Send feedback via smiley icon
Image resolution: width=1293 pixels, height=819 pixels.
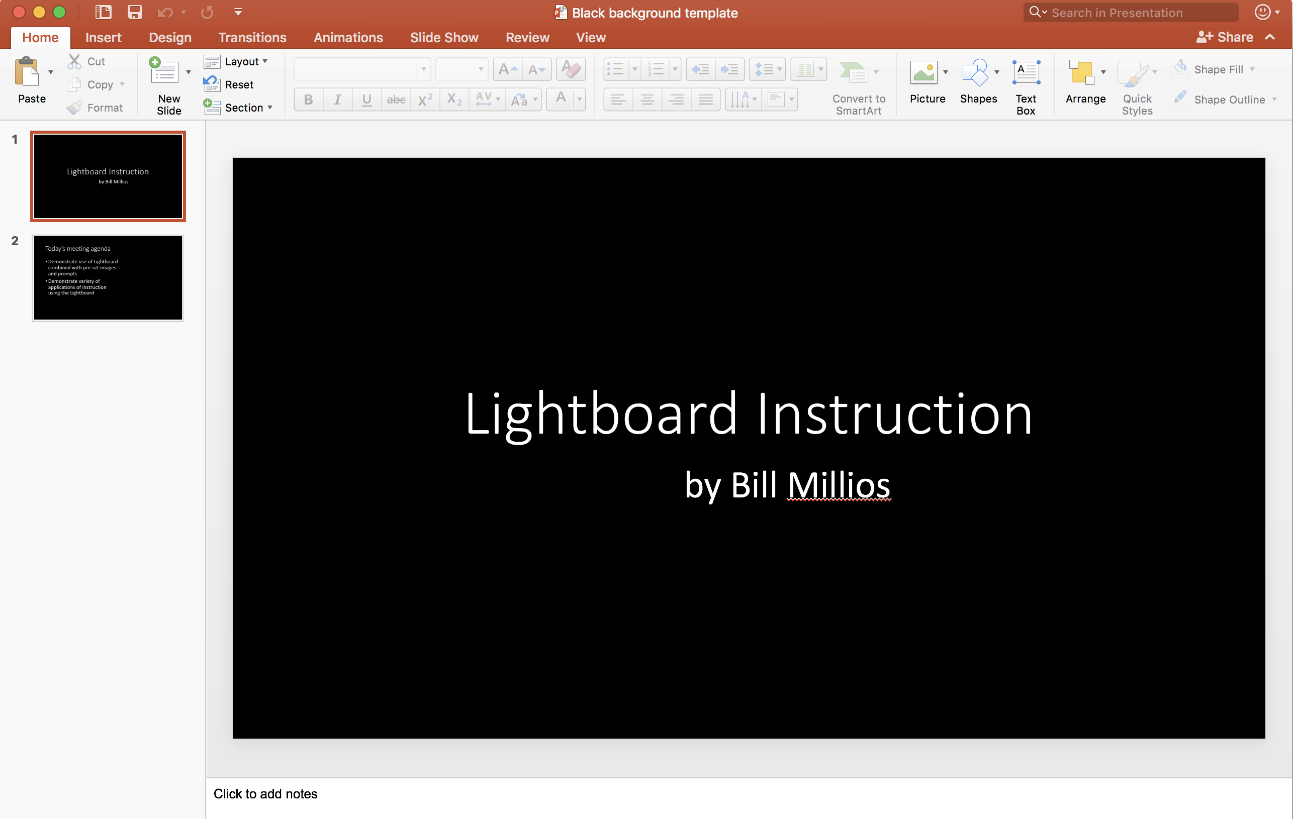point(1262,12)
